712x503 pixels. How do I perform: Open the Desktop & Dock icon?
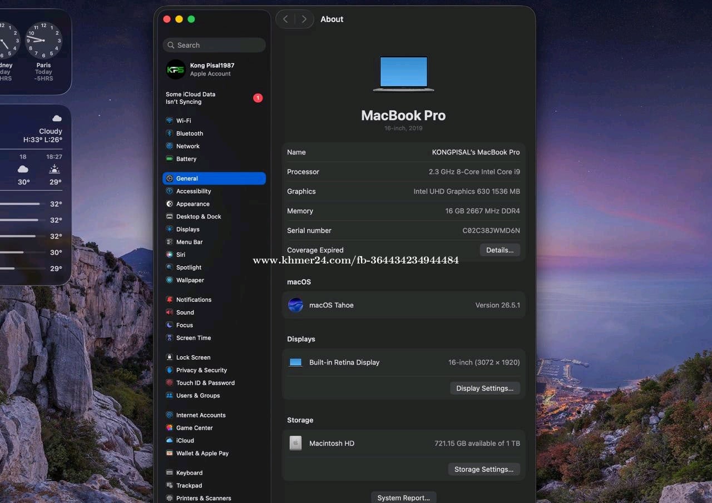(169, 217)
